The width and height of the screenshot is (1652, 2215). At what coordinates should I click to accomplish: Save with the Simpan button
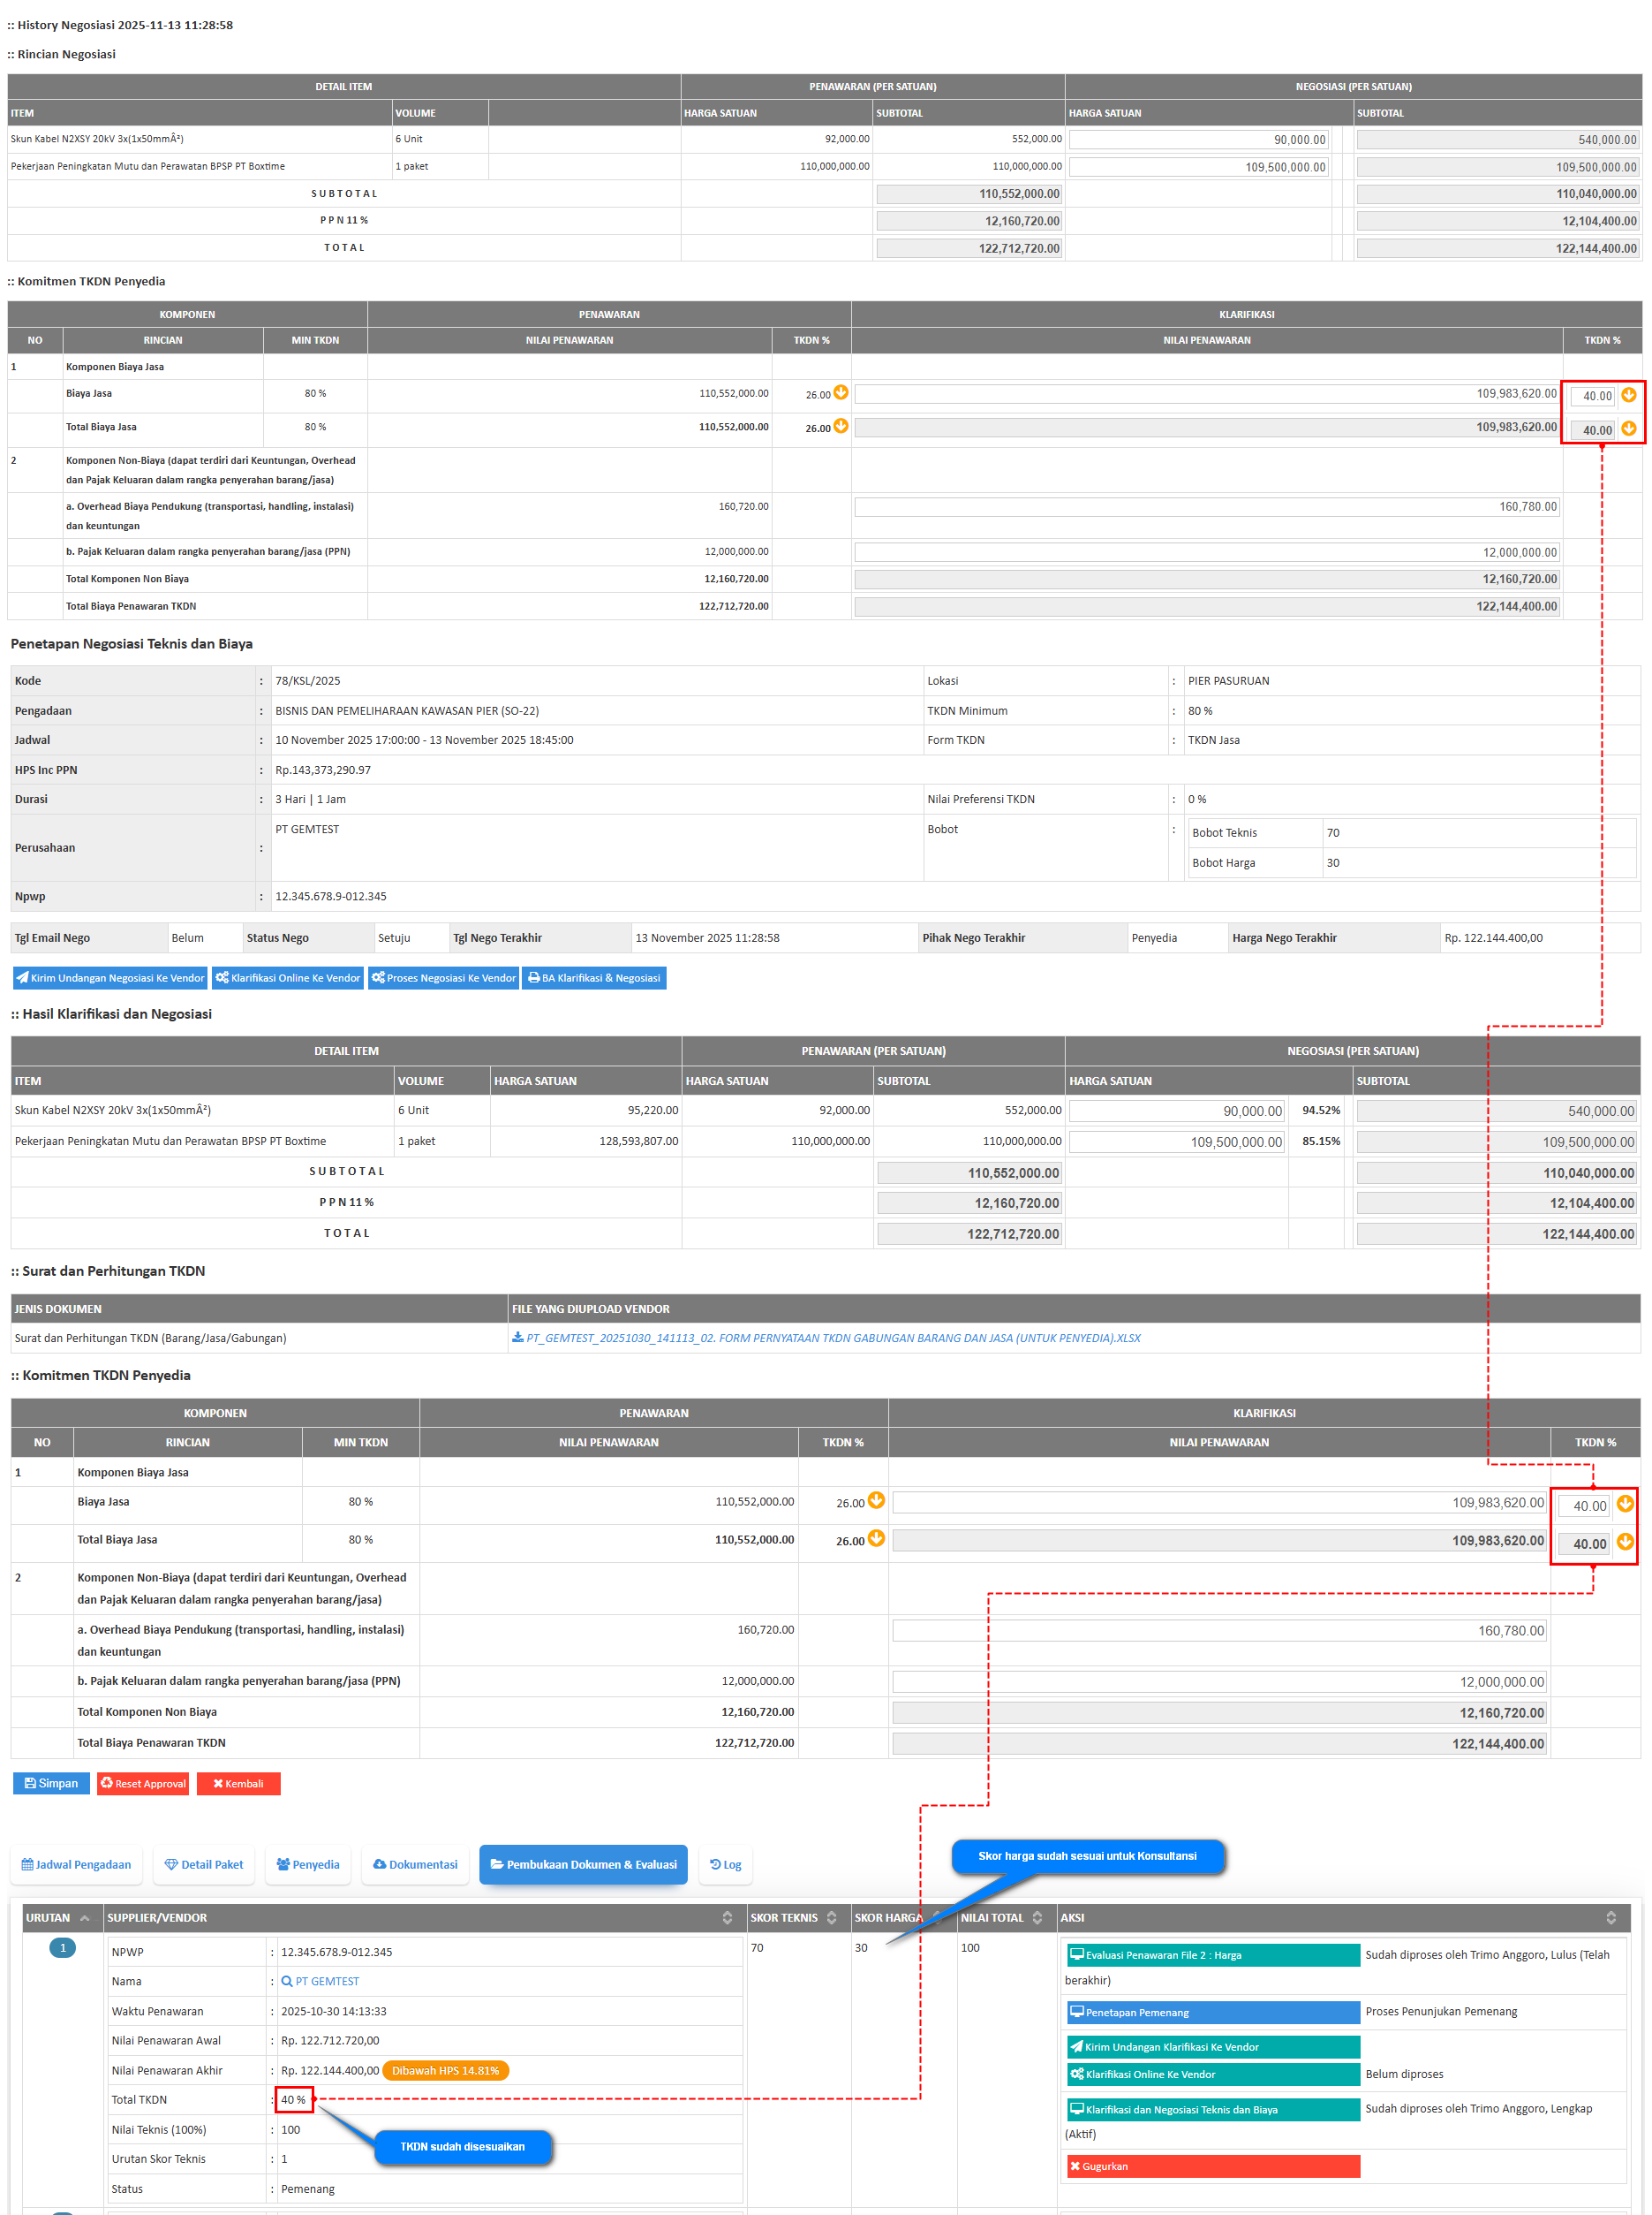tap(51, 1783)
